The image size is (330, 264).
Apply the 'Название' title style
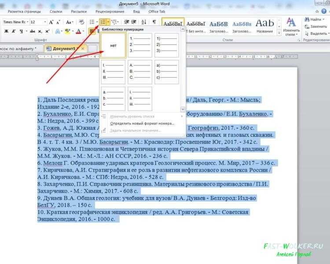(265, 27)
